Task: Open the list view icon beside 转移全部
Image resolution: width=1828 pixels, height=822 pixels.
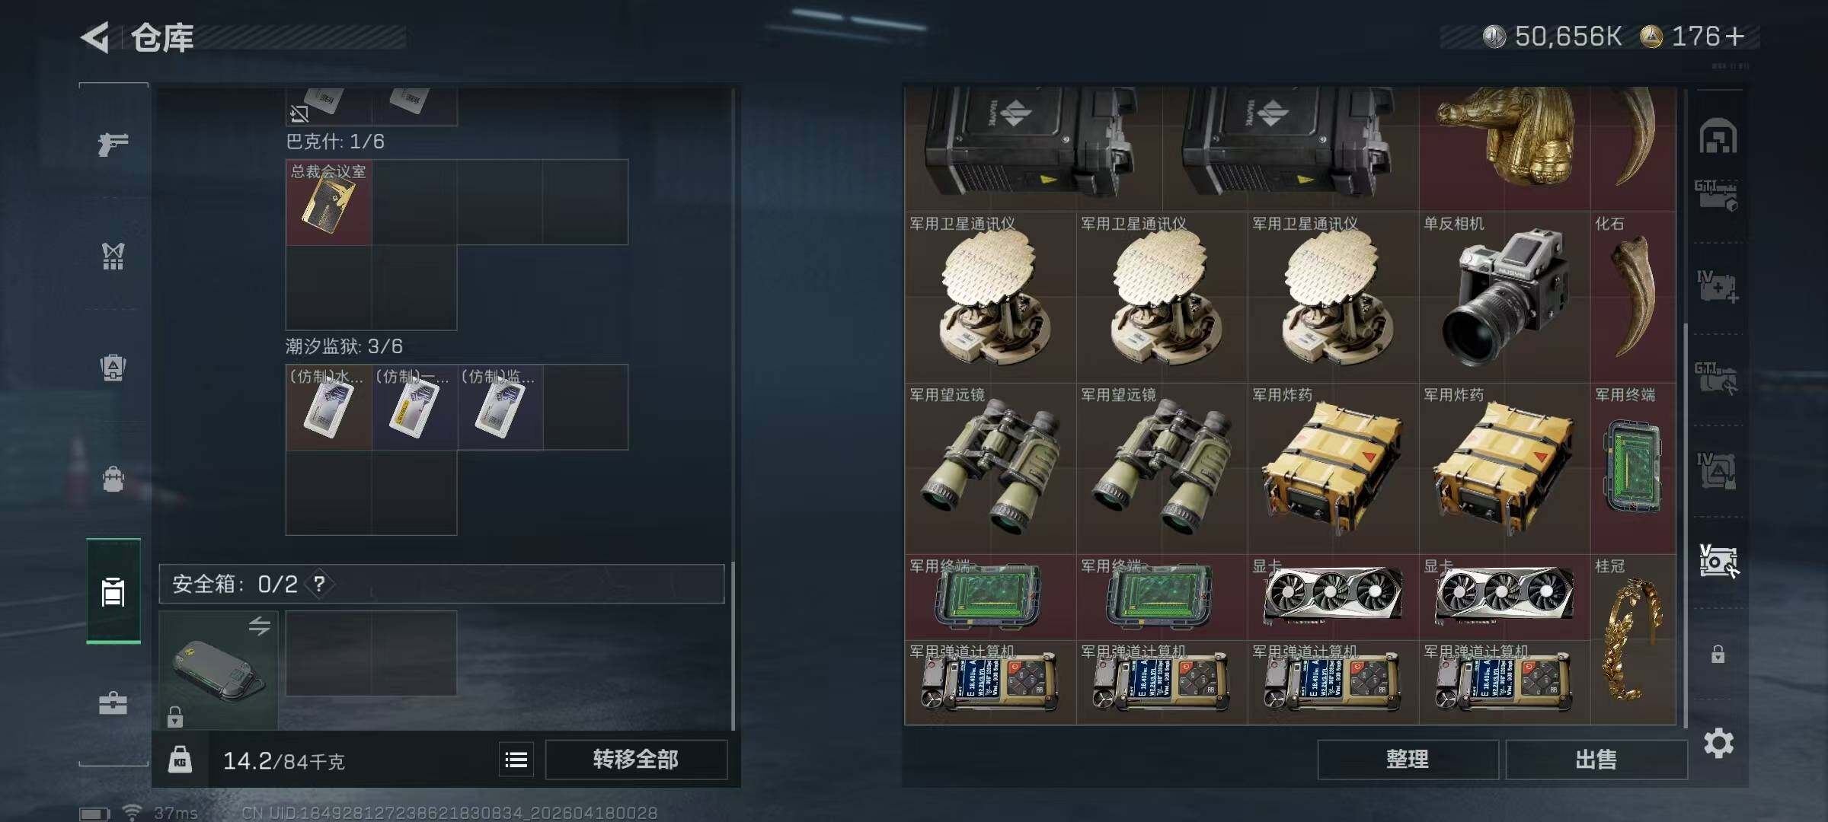Action: (x=516, y=759)
